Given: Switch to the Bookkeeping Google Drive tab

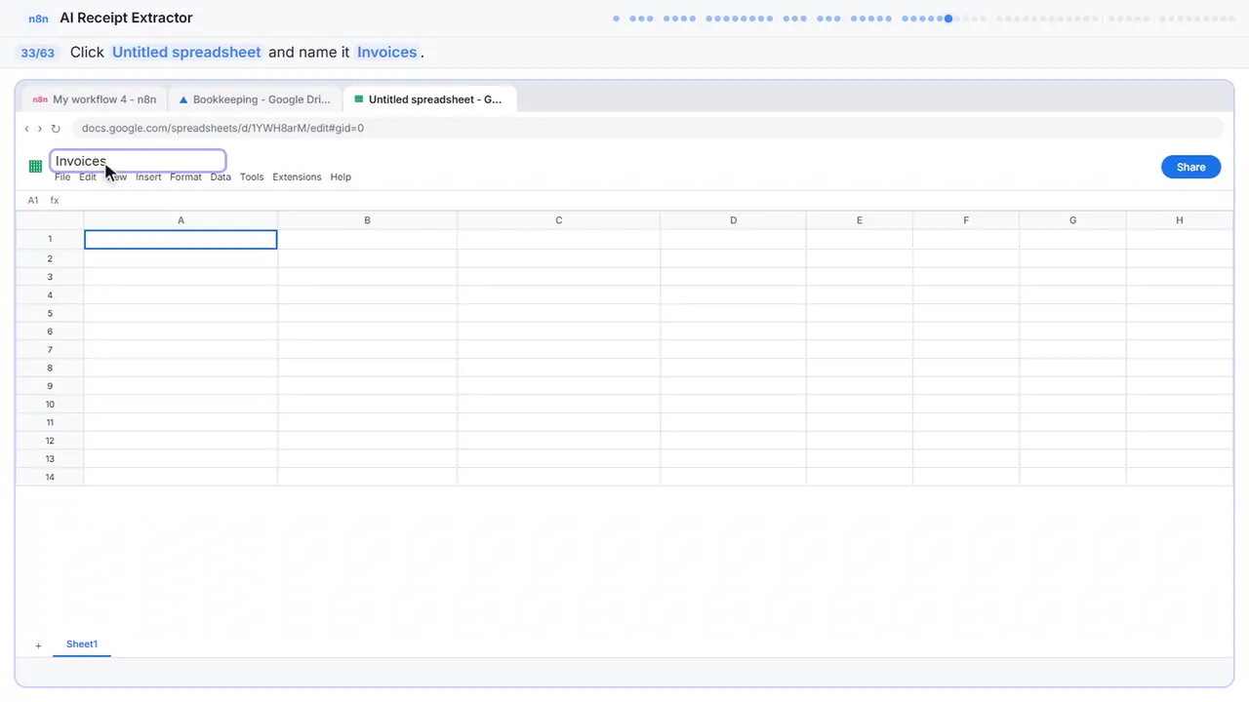Looking at the screenshot, I should 256,99.
